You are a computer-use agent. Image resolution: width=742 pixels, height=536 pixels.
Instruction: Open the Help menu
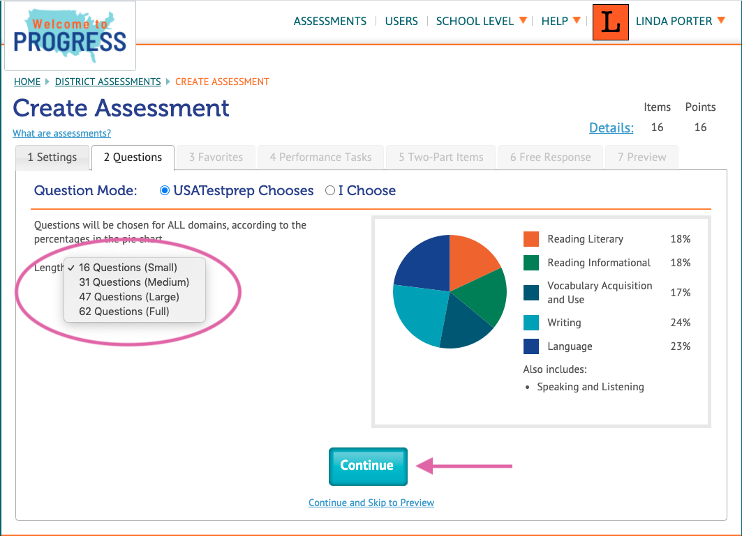coord(555,22)
